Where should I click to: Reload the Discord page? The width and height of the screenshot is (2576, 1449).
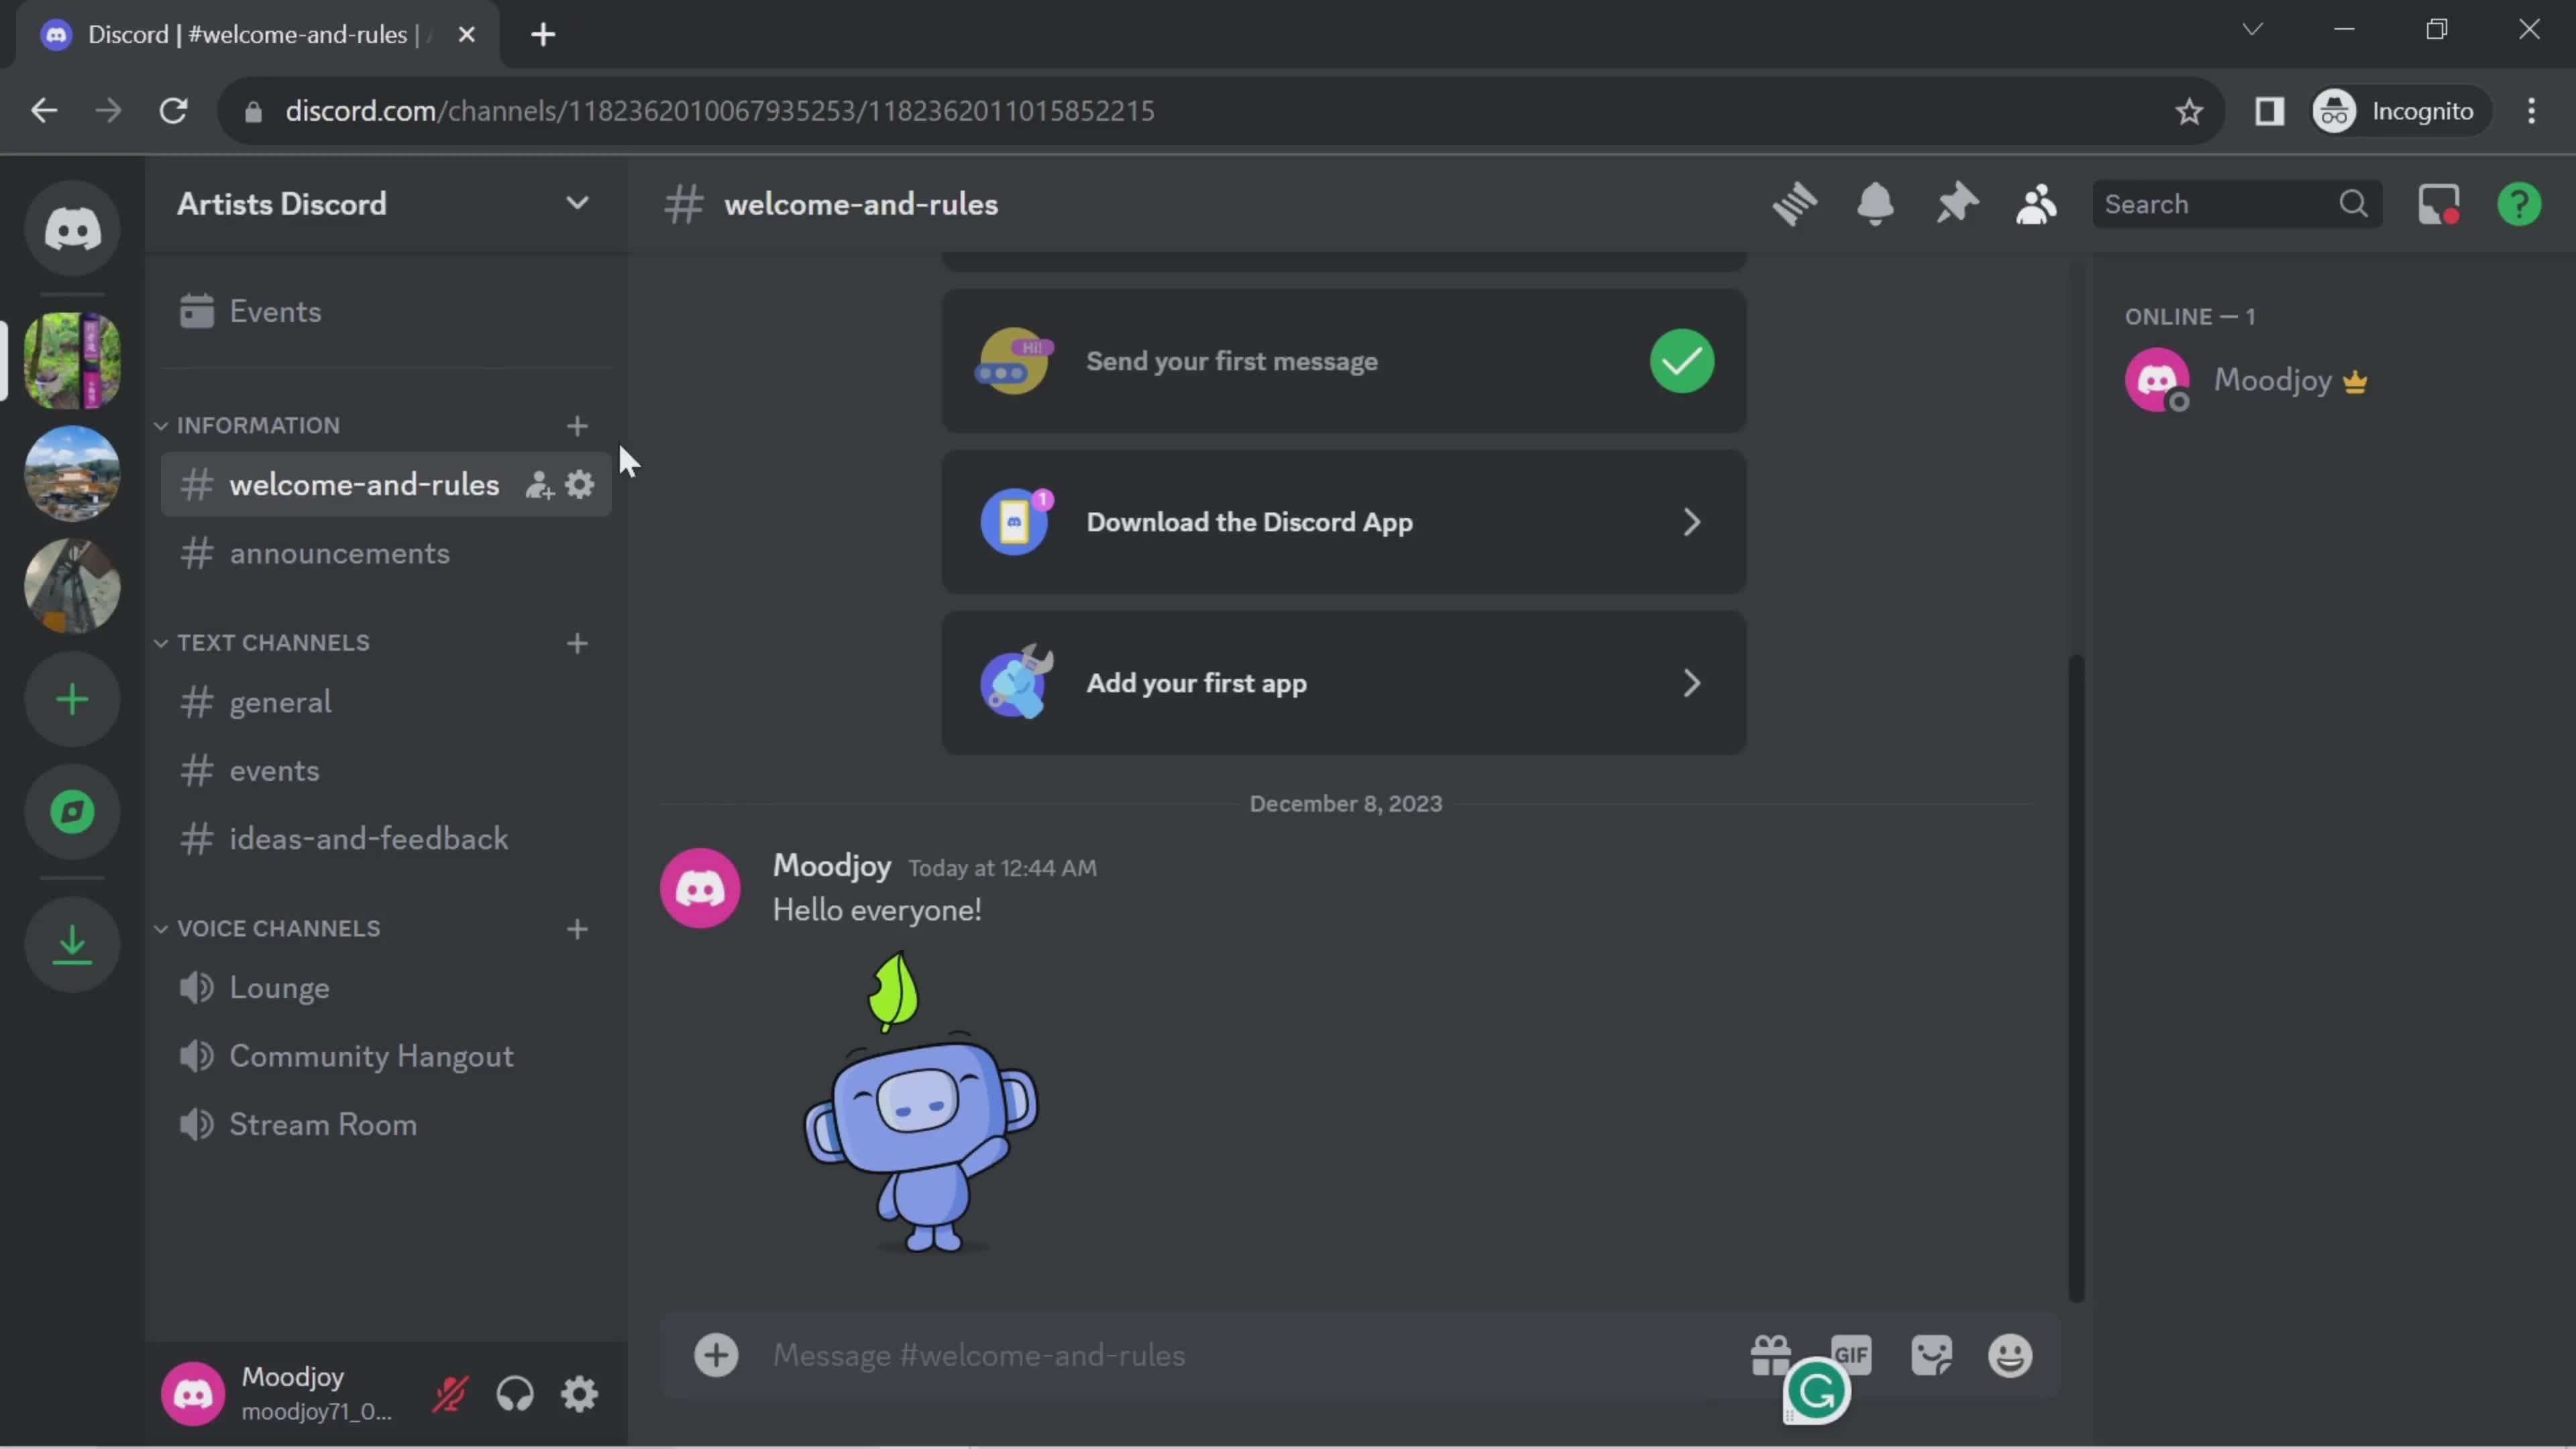pyautogui.click(x=174, y=111)
